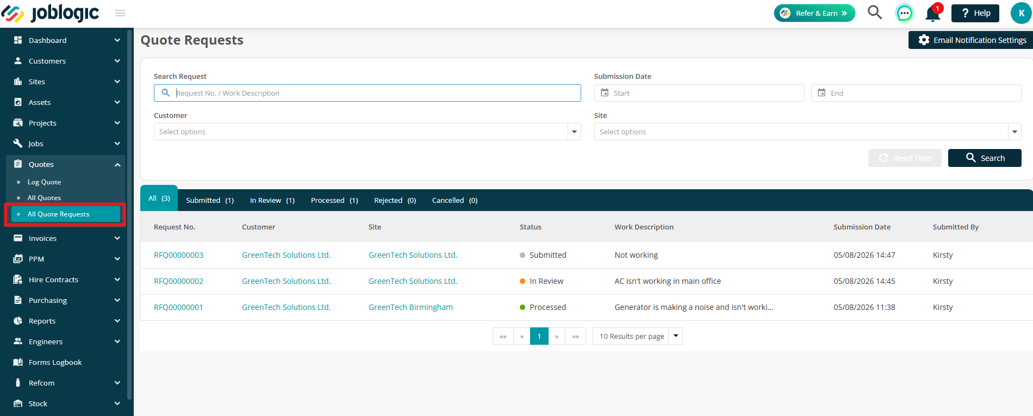Go to the last results page
The height and width of the screenshot is (416, 1033).
click(x=575, y=336)
